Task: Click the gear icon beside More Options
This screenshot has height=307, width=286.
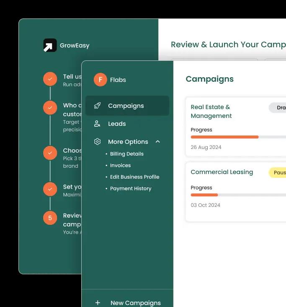Action: tap(98, 142)
